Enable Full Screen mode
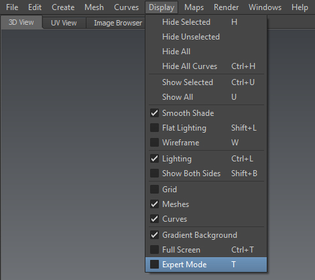Image resolution: width=315 pixels, height=280 pixels. point(154,250)
